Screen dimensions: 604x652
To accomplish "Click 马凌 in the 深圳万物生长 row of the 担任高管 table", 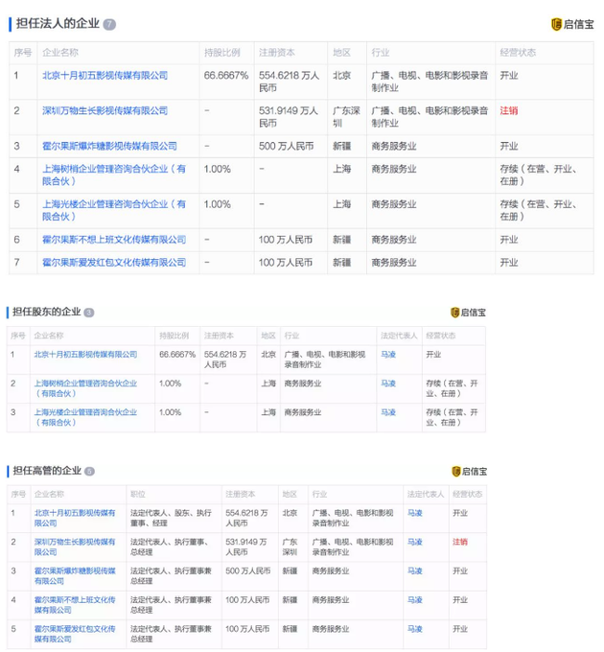I will 415,542.
